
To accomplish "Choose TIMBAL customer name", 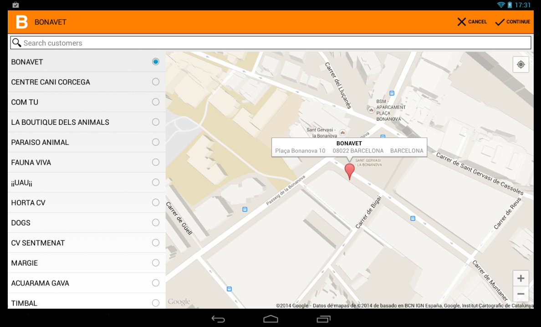I will coord(24,303).
